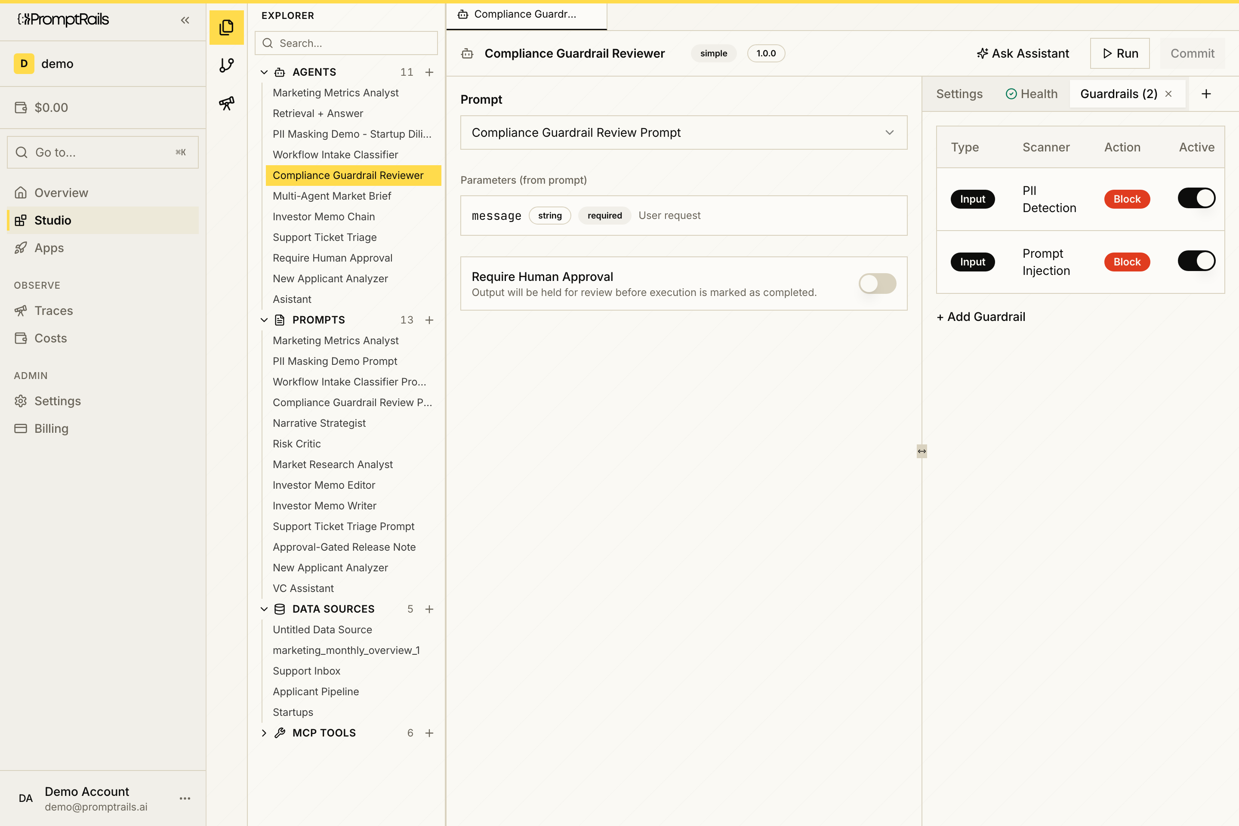The image size is (1239, 826).
Task: Add a new prompt with plus icon
Action: [x=429, y=320]
